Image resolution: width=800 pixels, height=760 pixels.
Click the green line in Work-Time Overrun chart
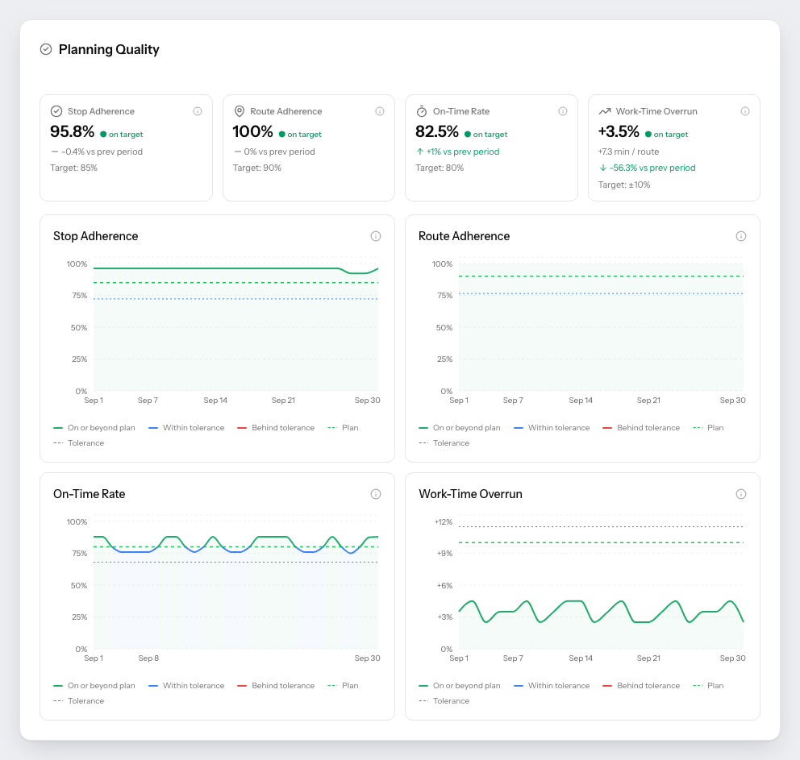601,612
